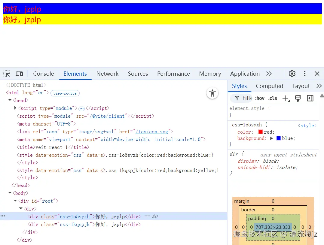Open the customize DevTools three-dot menu
The width and height of the screenshot is (324, 245).
305,73
